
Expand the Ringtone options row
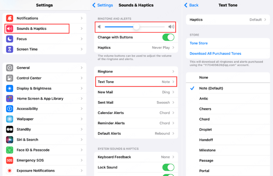(136, 72)
